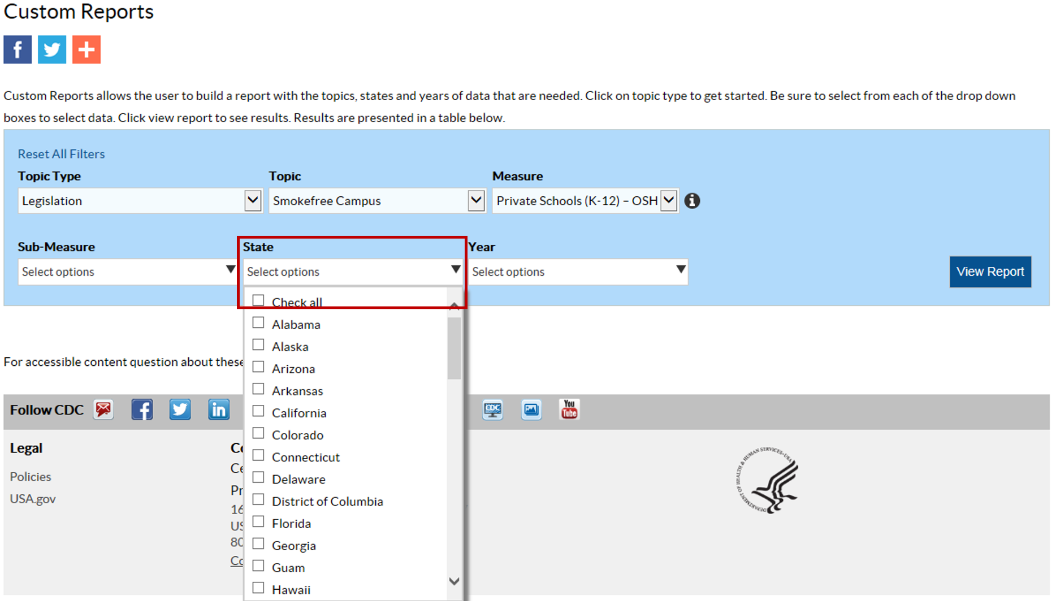Image resolution: width=1056 pixels, height=601 pixels.
Task: Select the Florida checkbox
Action: click(258, 521)
